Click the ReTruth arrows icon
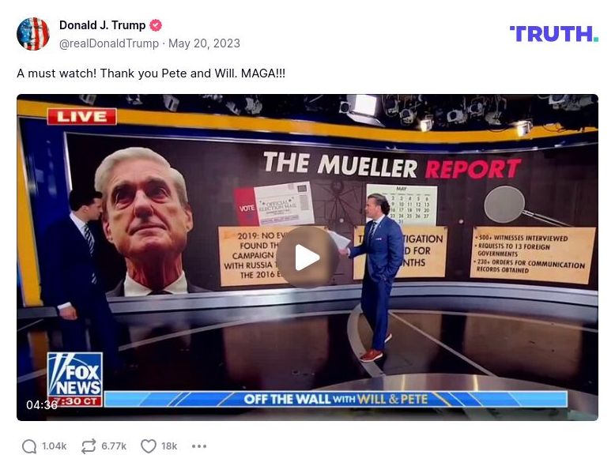 pos(89,446)
